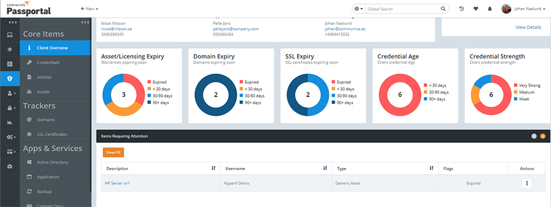Screen dimensions: 551x207
Task: Click the asterisk icon in the rail
Action: pos(10,49)
